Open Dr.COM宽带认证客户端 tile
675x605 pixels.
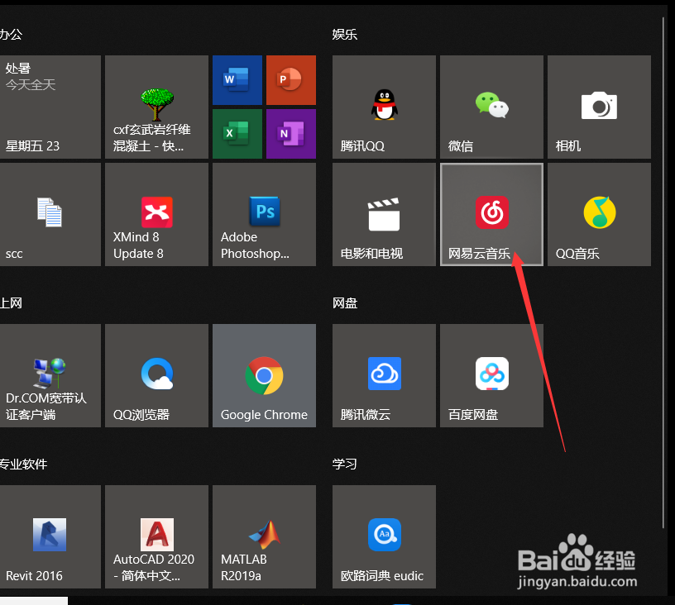click(50, 376)
